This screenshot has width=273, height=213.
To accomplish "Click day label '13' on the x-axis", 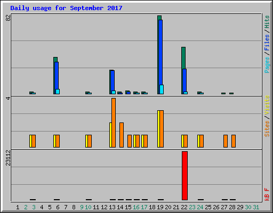I will 112,207.
